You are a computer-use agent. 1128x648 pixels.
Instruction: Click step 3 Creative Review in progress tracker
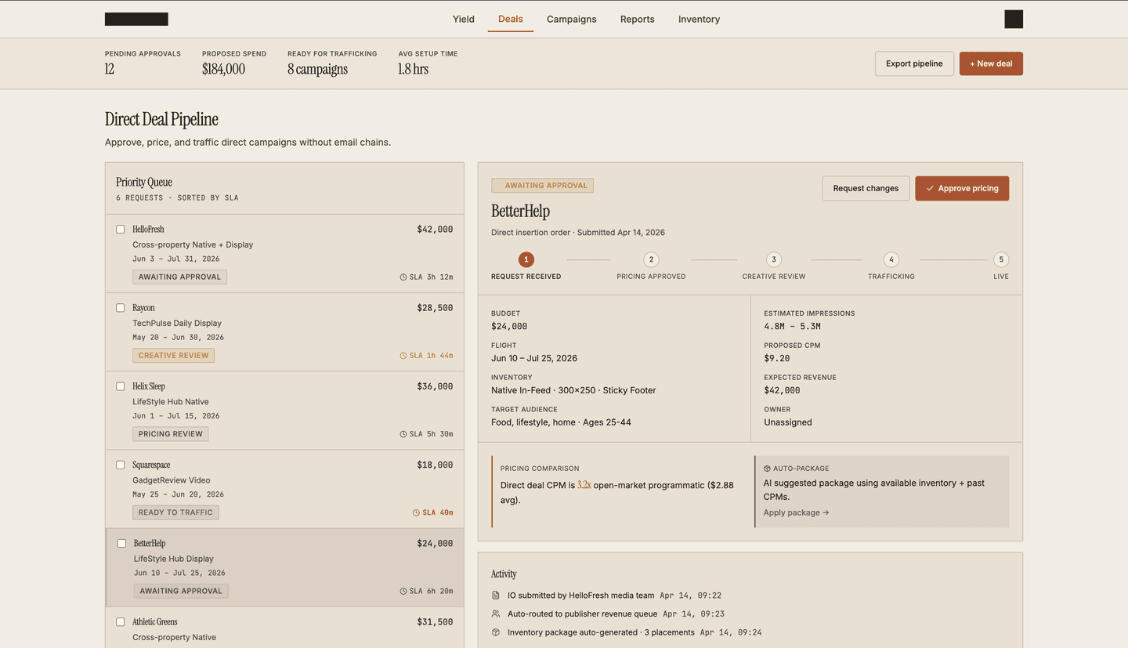[x=774, y=260]
